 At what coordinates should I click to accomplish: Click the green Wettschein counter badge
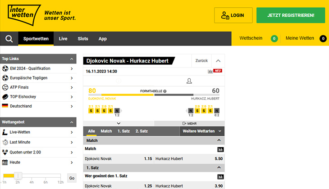pyautogui.click(x=274, y=39)
